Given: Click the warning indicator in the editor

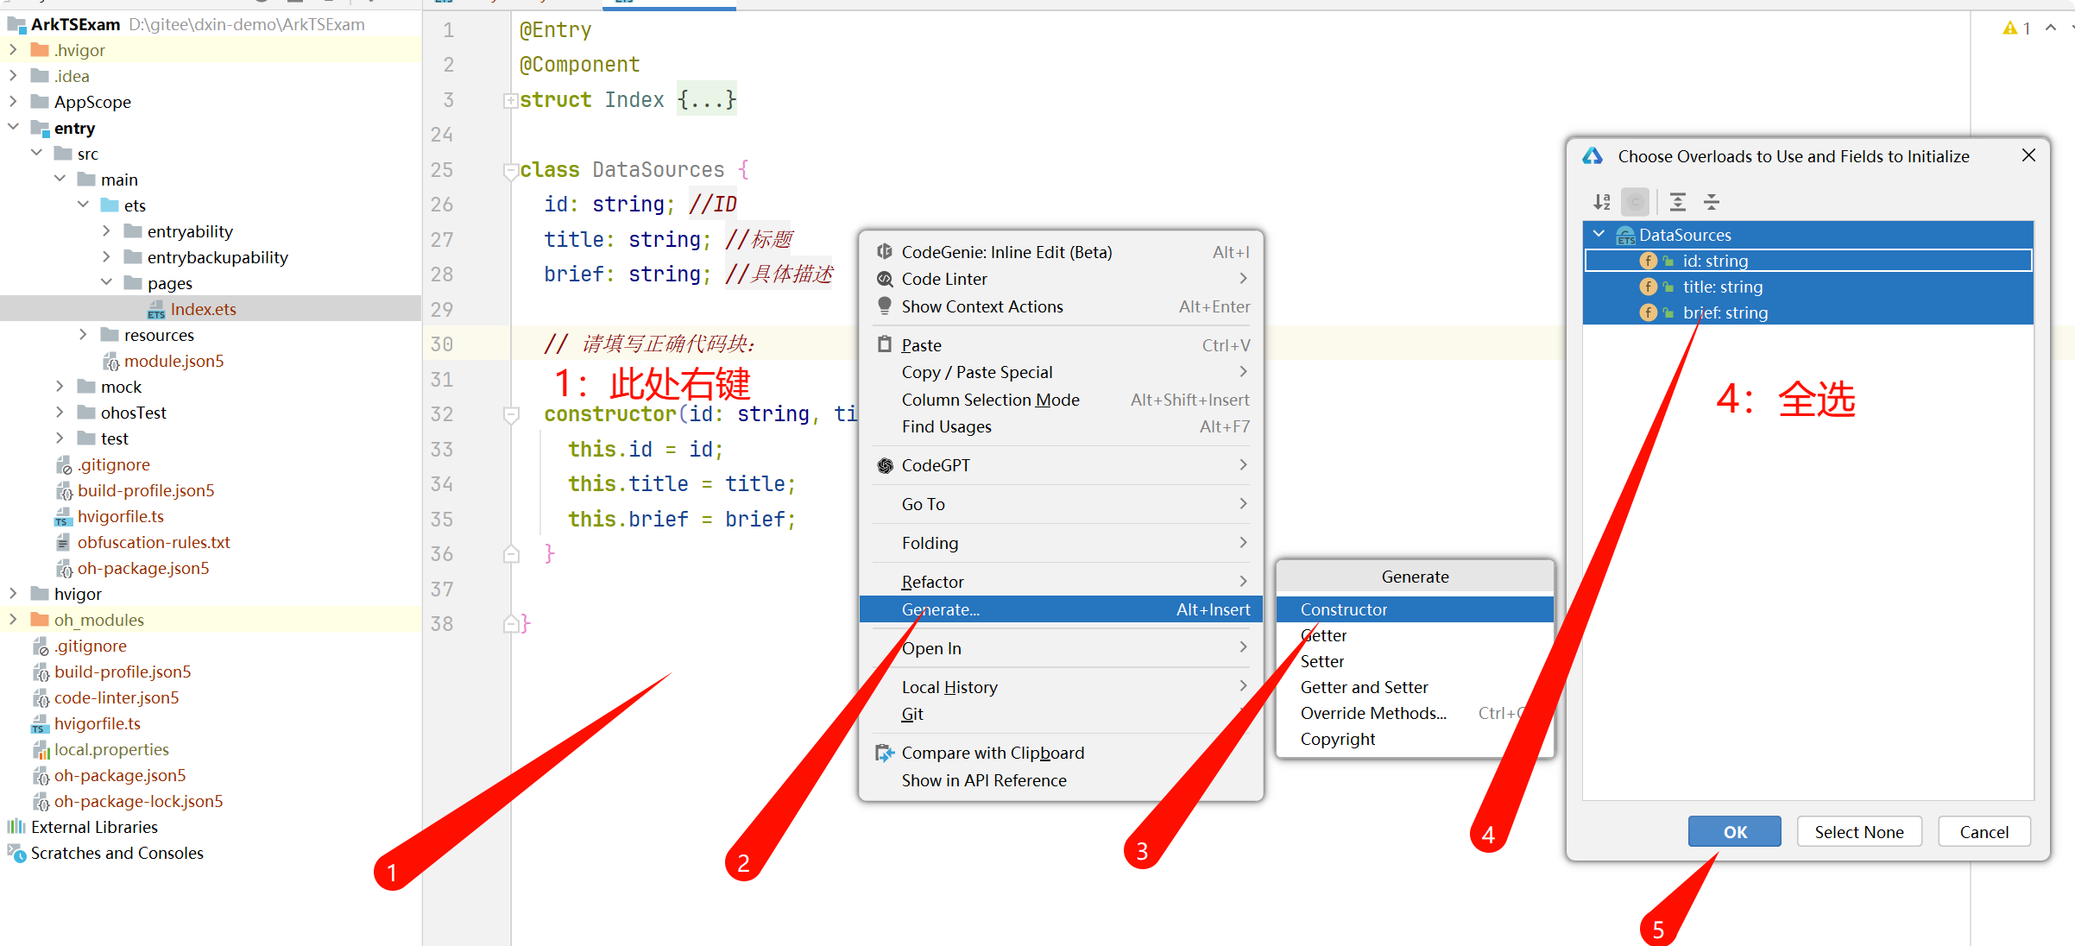Looking at the screenshot, I should (2016, 28).
